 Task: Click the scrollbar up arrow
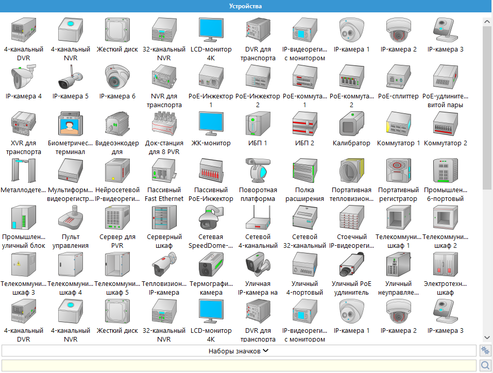pos(487,22)
